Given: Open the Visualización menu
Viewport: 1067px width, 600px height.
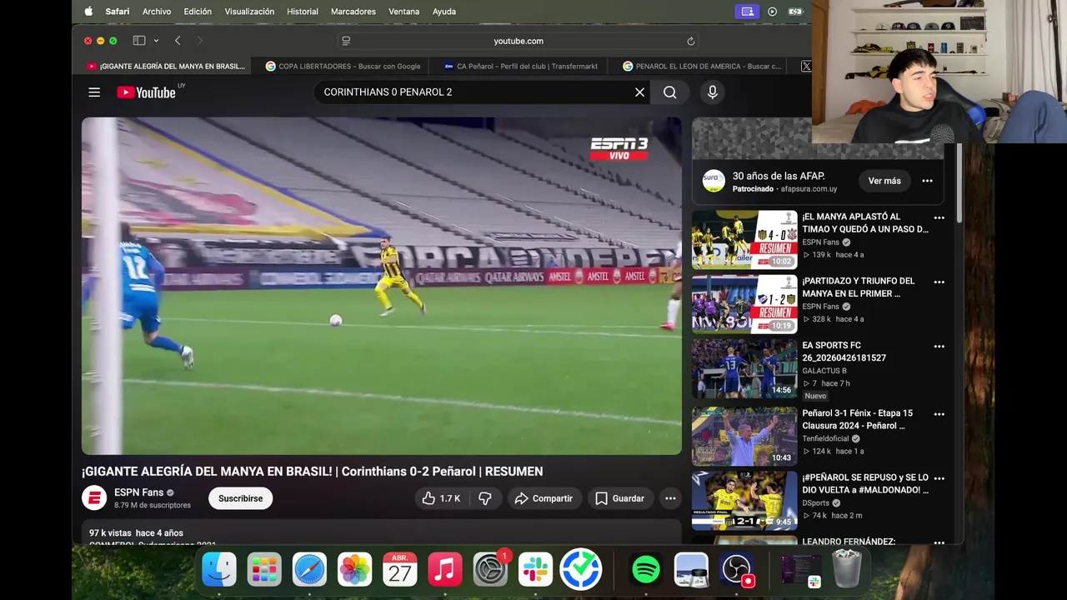Looking at the screenshot, I should pos(249,12).
